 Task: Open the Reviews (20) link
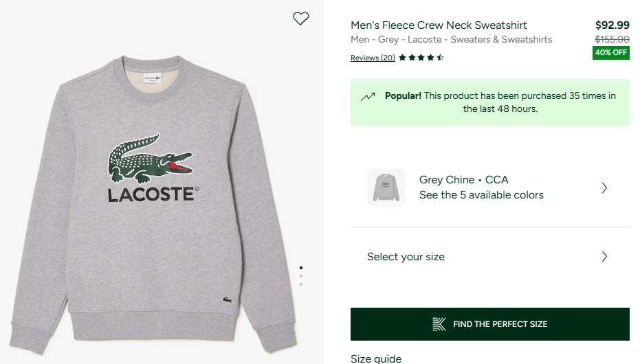[x=373, y=58]
